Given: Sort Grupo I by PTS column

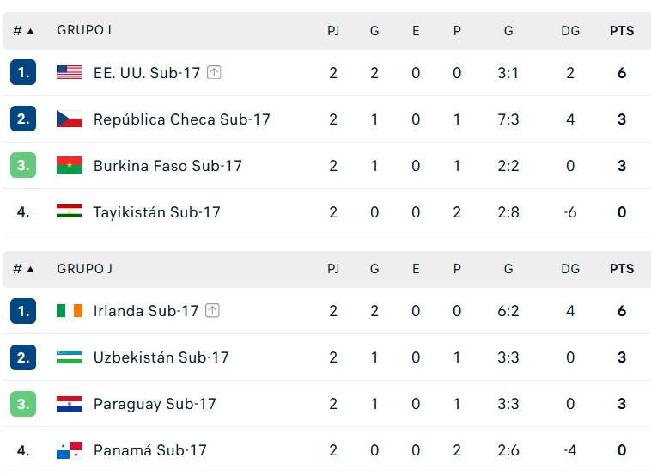Looking at the screenshot, I should (622, 31).
